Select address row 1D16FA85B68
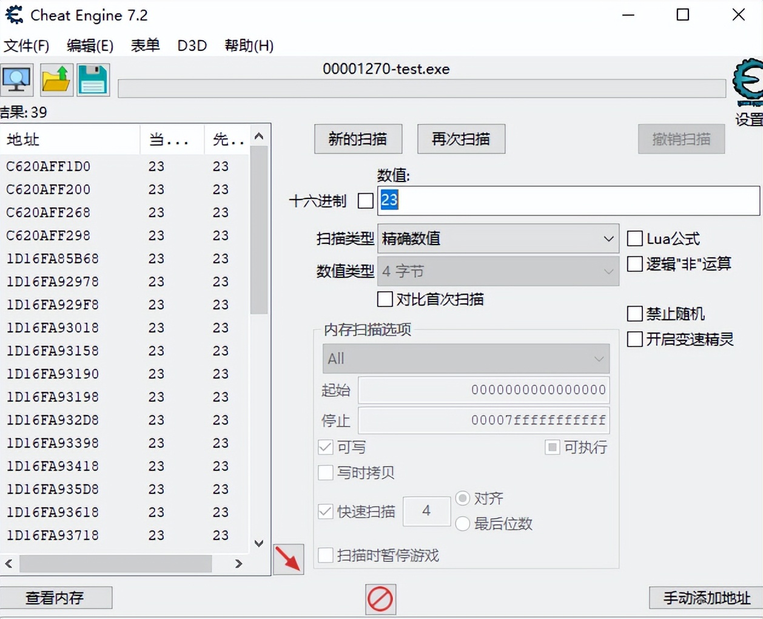Image resolution: width=763 pixels, height=619 pixels. pos(124,258)
